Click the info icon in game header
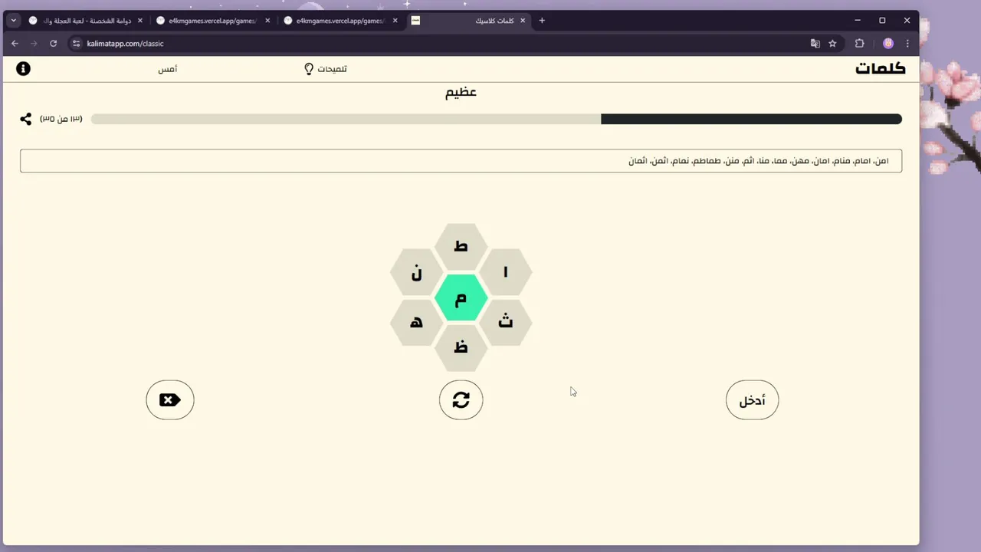Image resolution: width=981 pixels, height=552 pixels. (24, 69)
